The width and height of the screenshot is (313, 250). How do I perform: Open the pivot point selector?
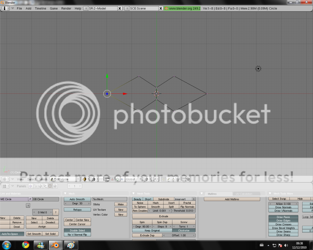(94, 179)
